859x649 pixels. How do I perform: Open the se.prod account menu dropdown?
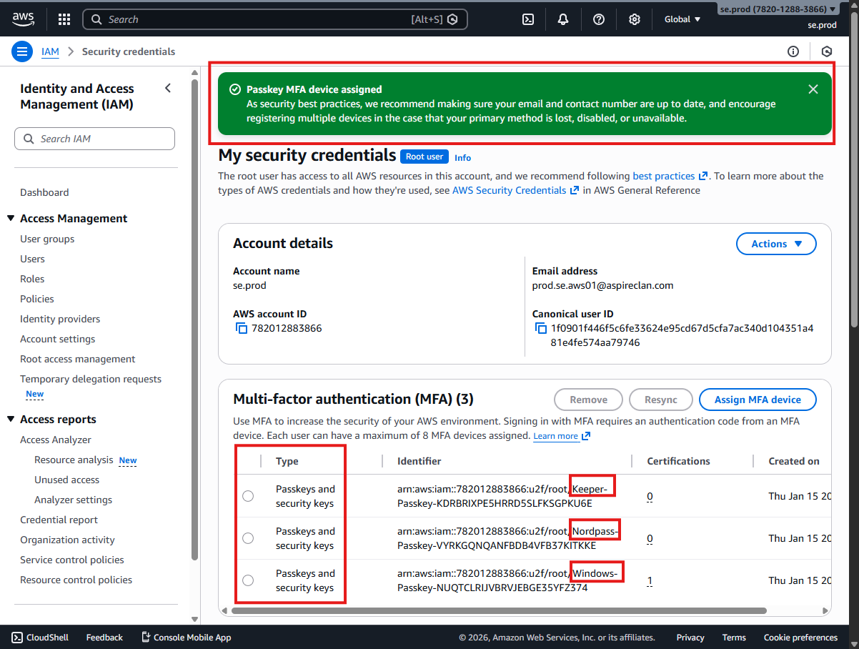click(x=778, y=9)
